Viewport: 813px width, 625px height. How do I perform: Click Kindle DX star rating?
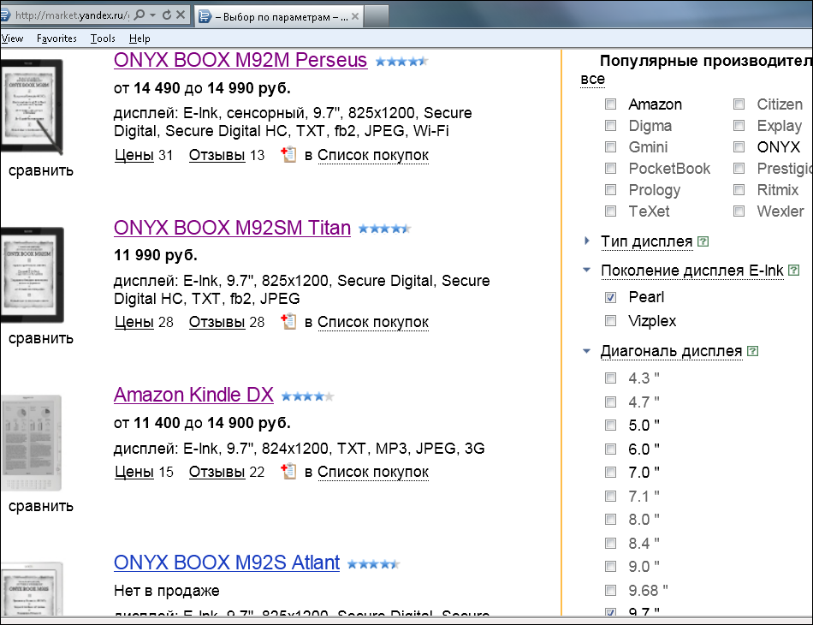point(307,396)
